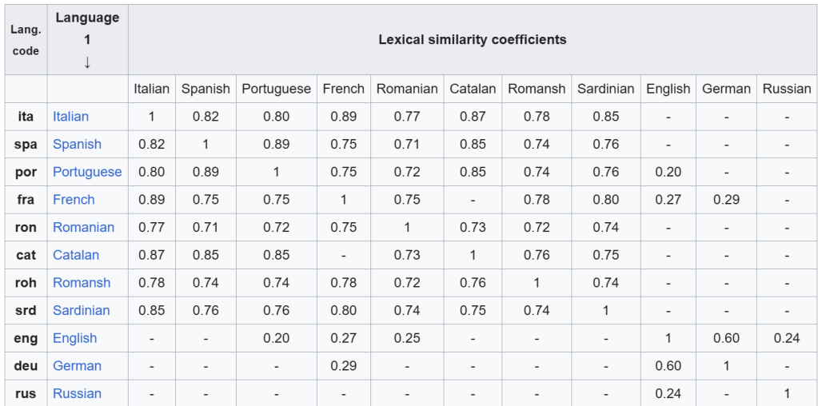Follow the Romansh language link
818x406 pixels.
(82, 283)
